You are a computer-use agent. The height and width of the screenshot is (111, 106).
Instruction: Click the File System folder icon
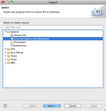[x=12, y=42]
